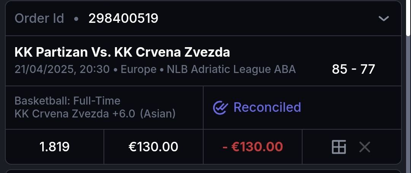Click the X icon on the order row
The image size is (411, 173).
click(x=365, y=147)
